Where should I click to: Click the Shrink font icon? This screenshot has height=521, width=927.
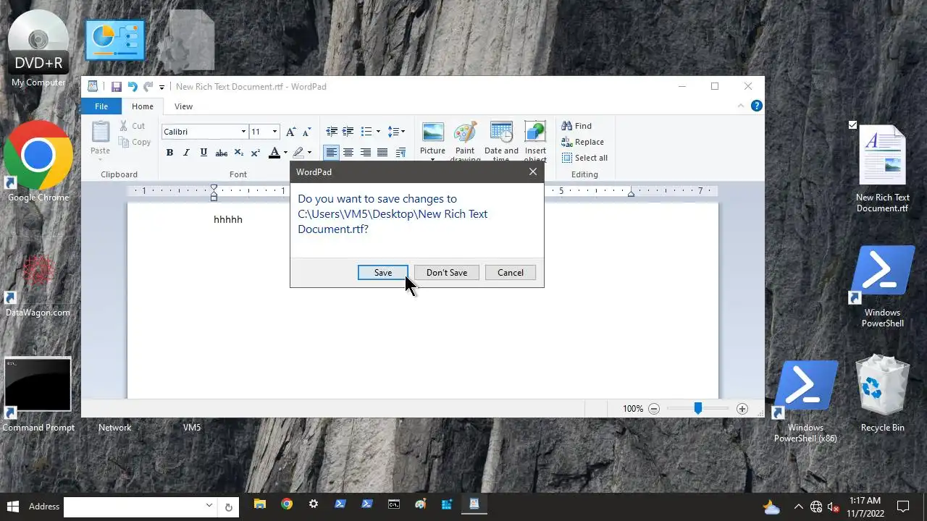pyautogui.click(x=307, y=132)
